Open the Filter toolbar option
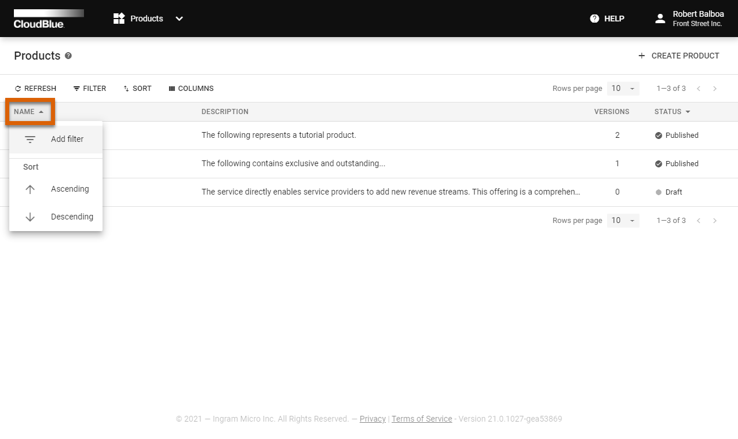The height and width of the screenshot is (439, 738). click(x=90, y=89)
